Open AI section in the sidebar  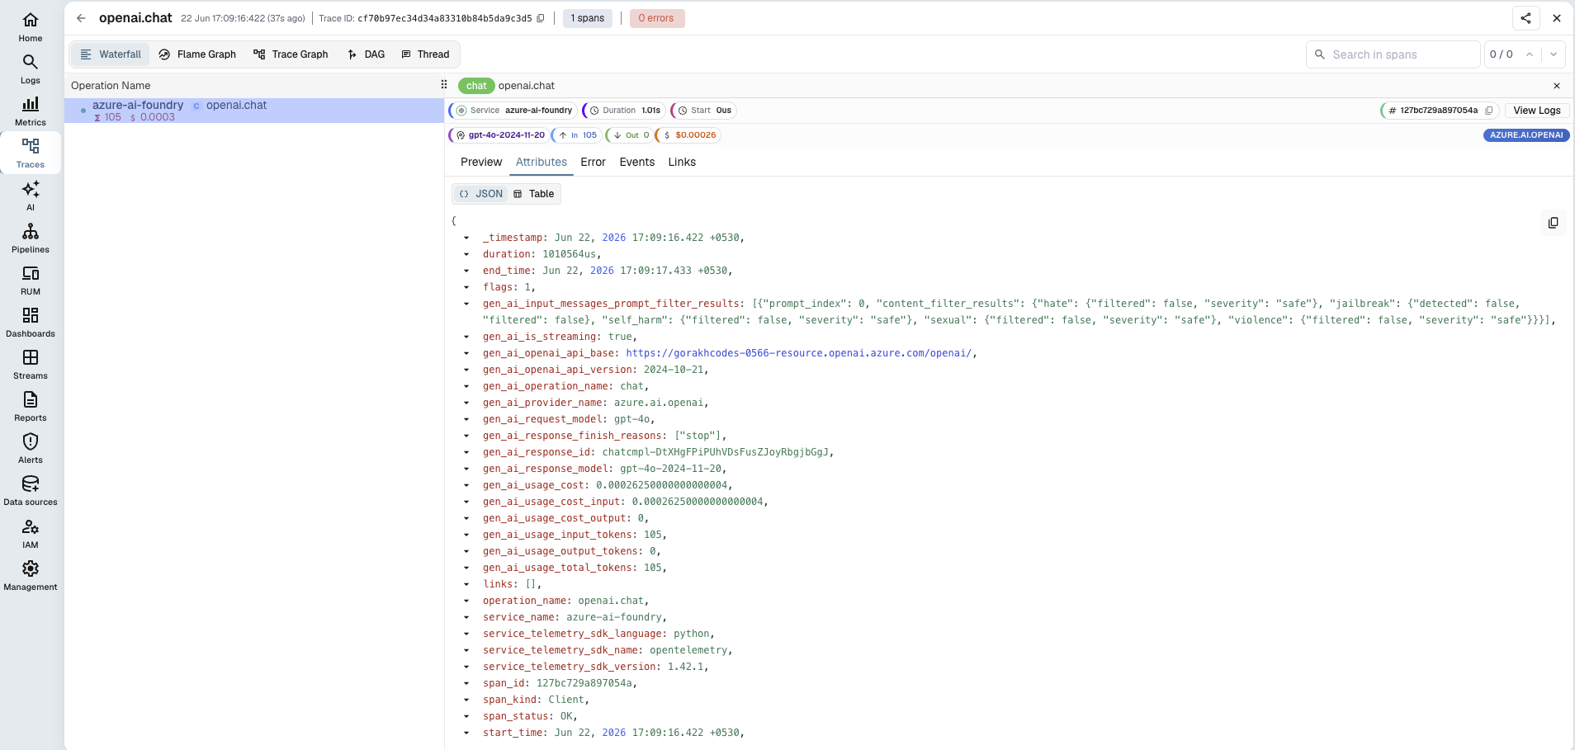[31, 196]
